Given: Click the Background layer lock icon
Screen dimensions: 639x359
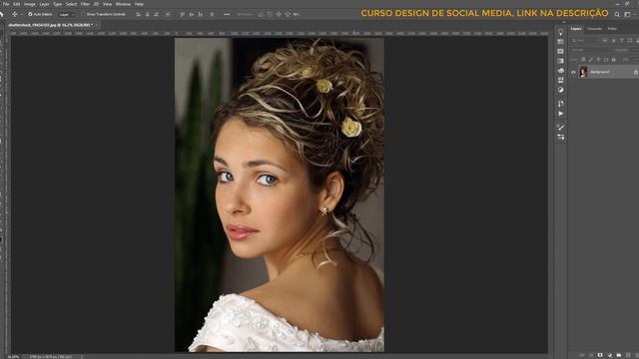Looking at the screenshot, I should pyautogui.click(x=635, y=72).
